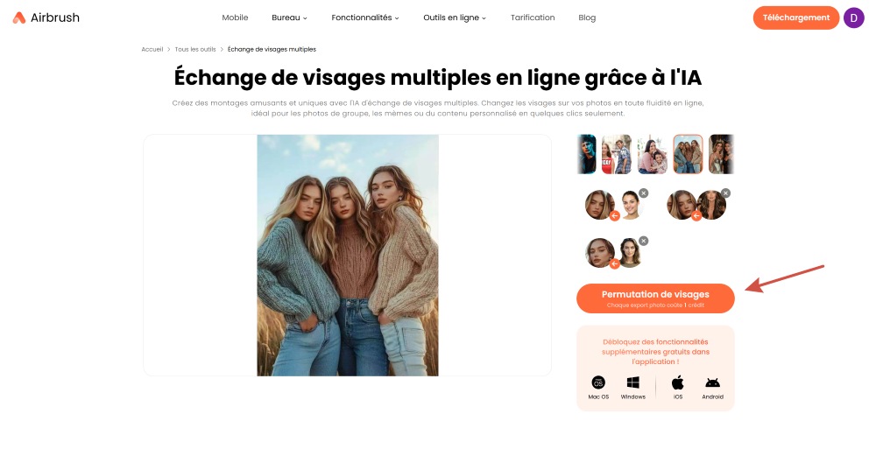
Task: Click the replacement face in first pair
Action: (x=632, y=205)
